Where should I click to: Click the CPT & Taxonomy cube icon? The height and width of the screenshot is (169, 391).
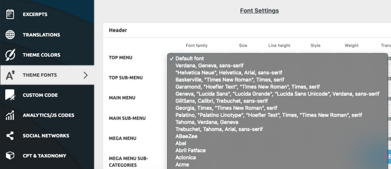point(10,156)
